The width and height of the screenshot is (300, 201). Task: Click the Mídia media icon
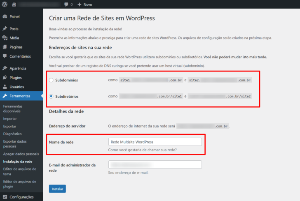pyautogui.click(x=5, y=38)
